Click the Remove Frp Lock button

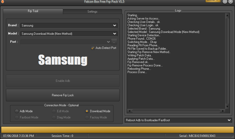click(63, 95)
